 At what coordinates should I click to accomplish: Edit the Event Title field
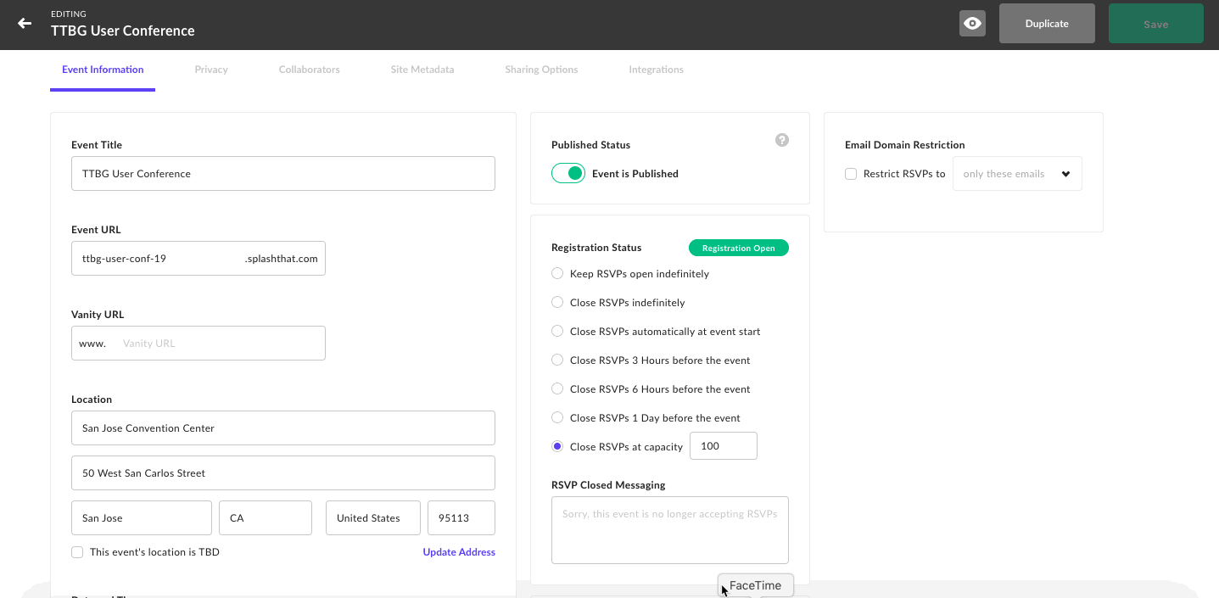[283, 173]
